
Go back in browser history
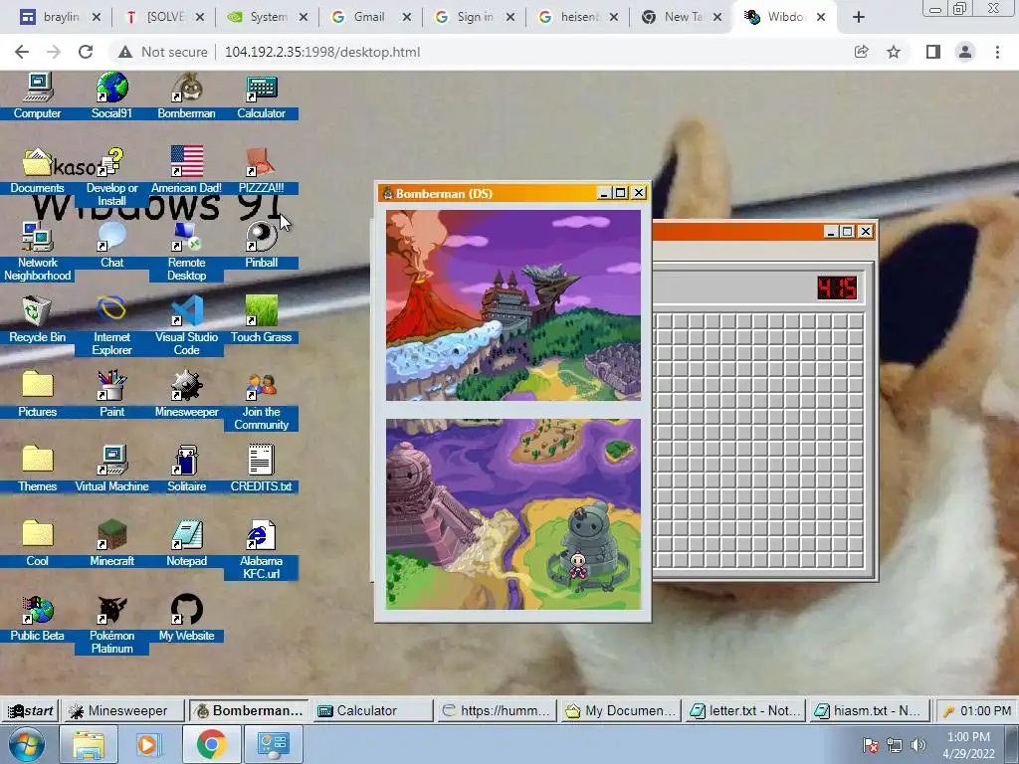click(x=22, y=52)
